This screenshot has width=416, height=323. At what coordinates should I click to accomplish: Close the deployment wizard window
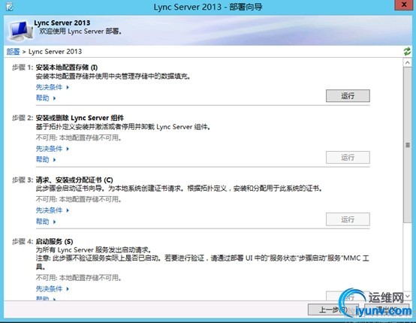pyautogui.click(x=404, y=5)
